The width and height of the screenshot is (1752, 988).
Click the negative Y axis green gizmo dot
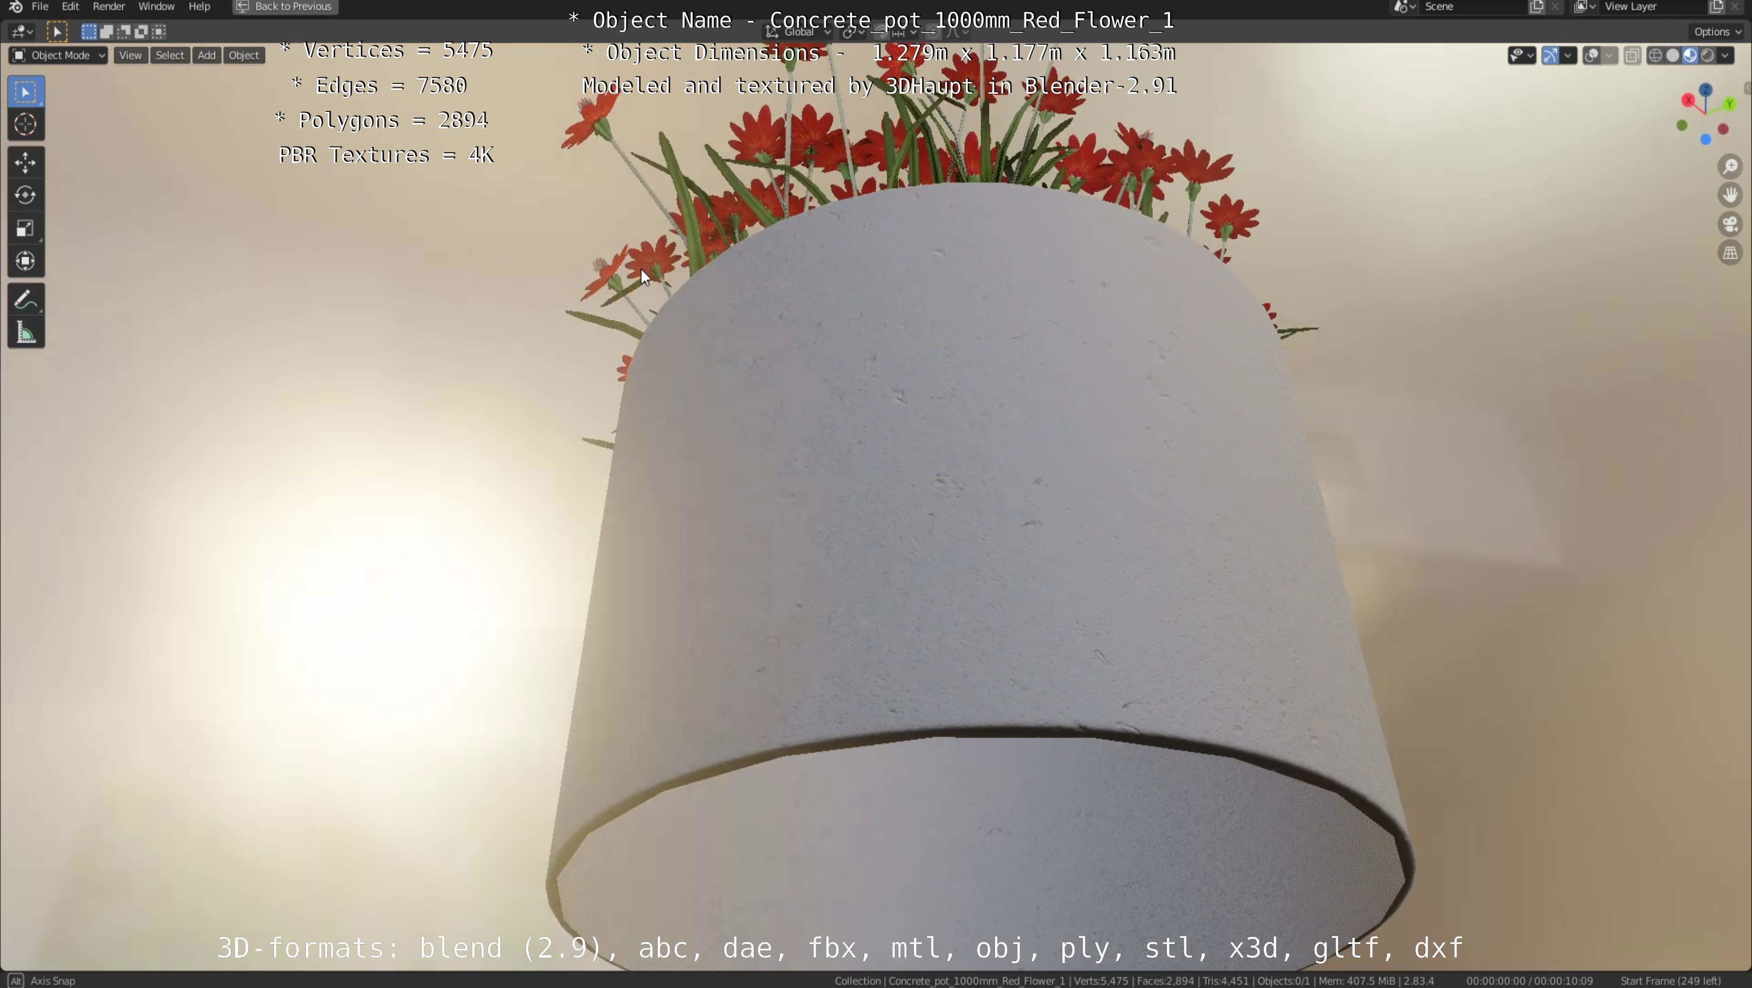point(1682,126)
